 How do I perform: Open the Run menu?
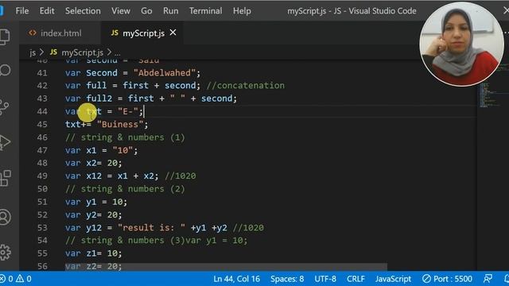pyautogui.click(x=171, y=10)
